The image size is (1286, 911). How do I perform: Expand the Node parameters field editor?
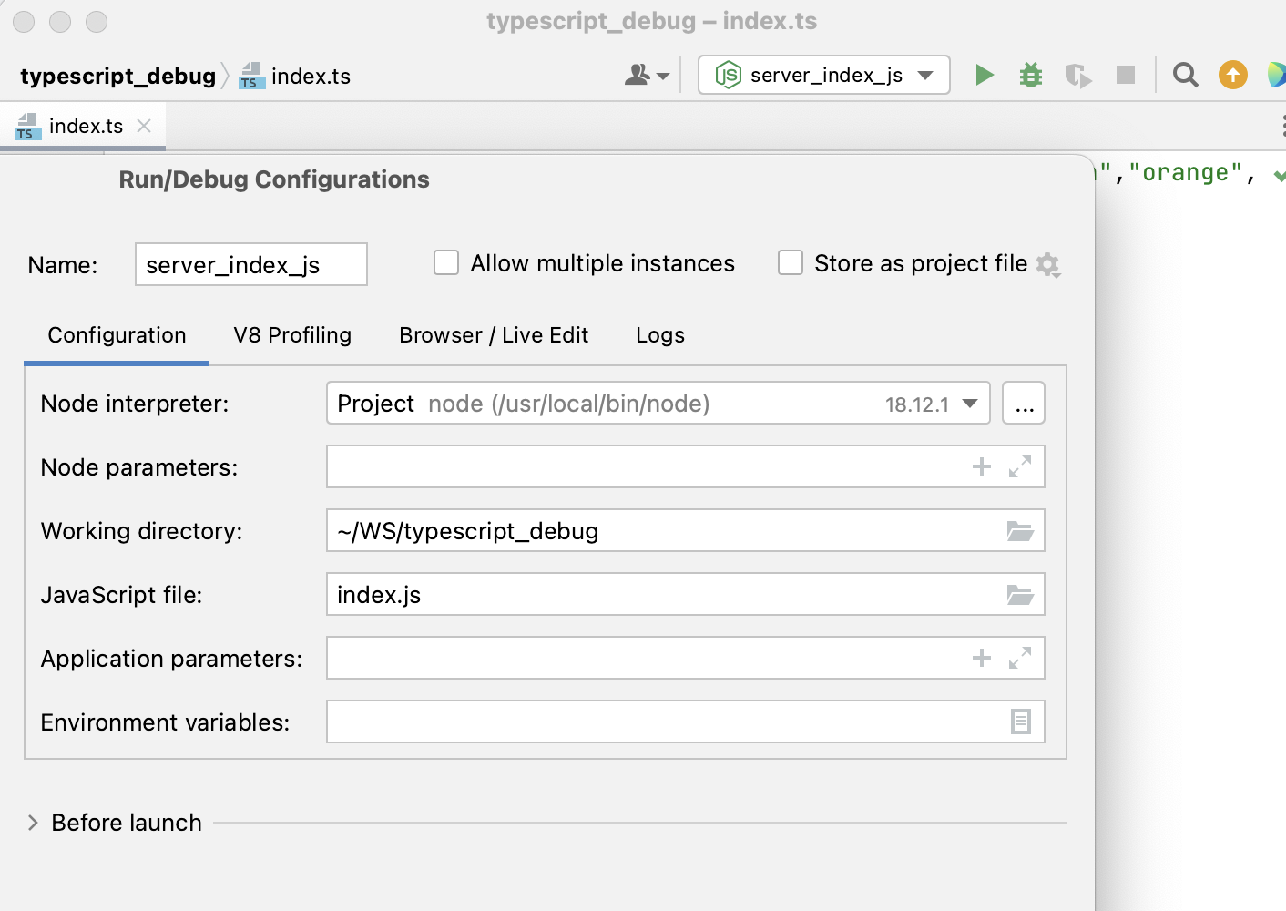1019,466
